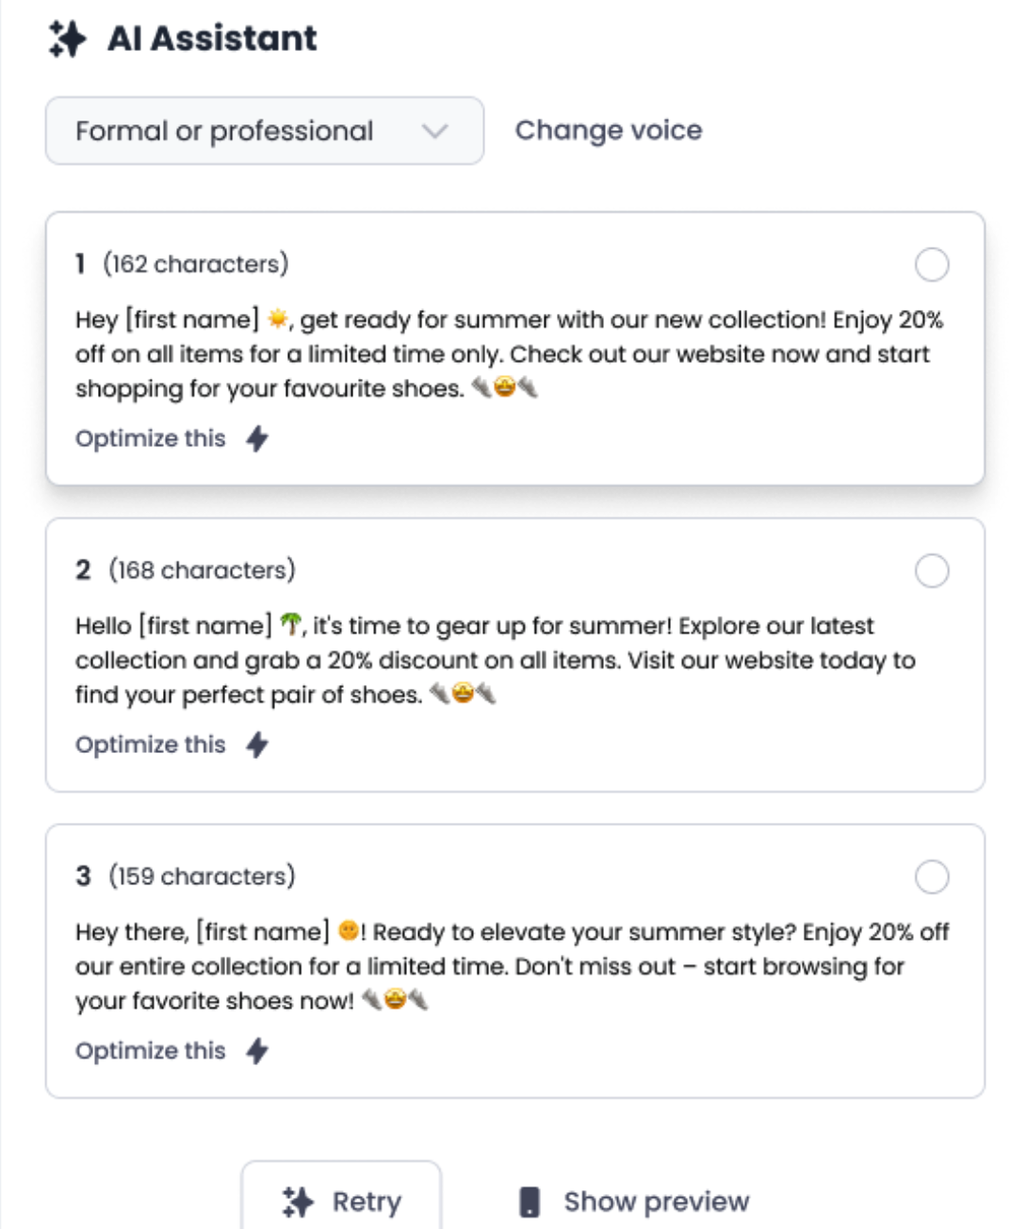Select radio button for suggestion 1
Viewport: 1027px width, 1229px height.
(932, 265)
